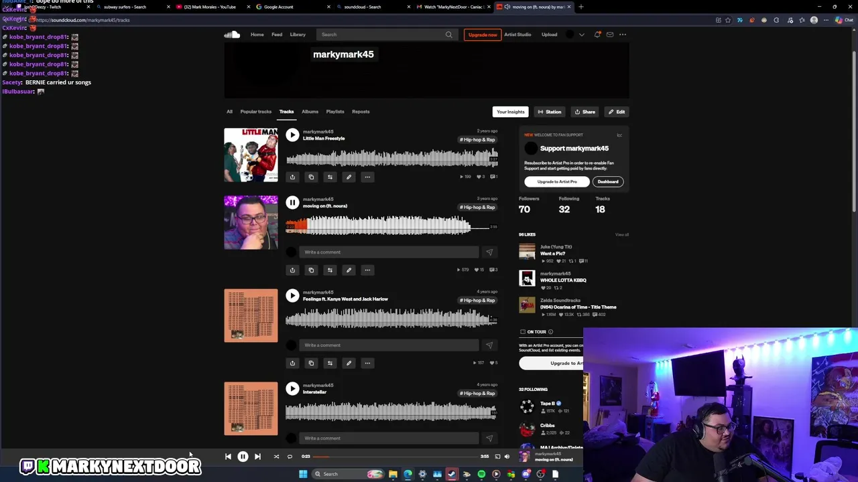Copy icon under Feelings track

point(311,363)
